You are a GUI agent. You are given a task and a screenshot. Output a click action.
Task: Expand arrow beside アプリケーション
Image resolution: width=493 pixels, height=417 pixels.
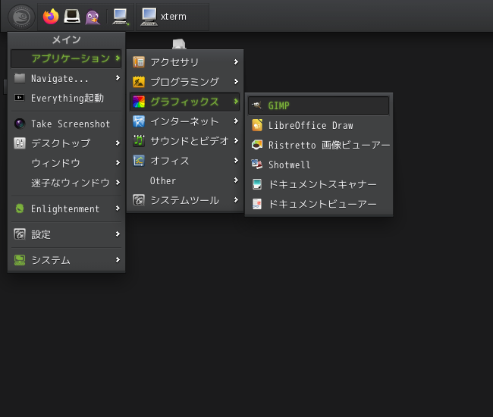118,58
